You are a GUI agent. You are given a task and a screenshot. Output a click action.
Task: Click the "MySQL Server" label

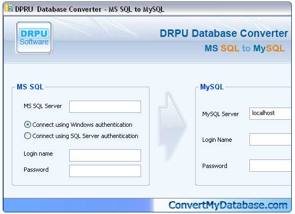[220, 114]
